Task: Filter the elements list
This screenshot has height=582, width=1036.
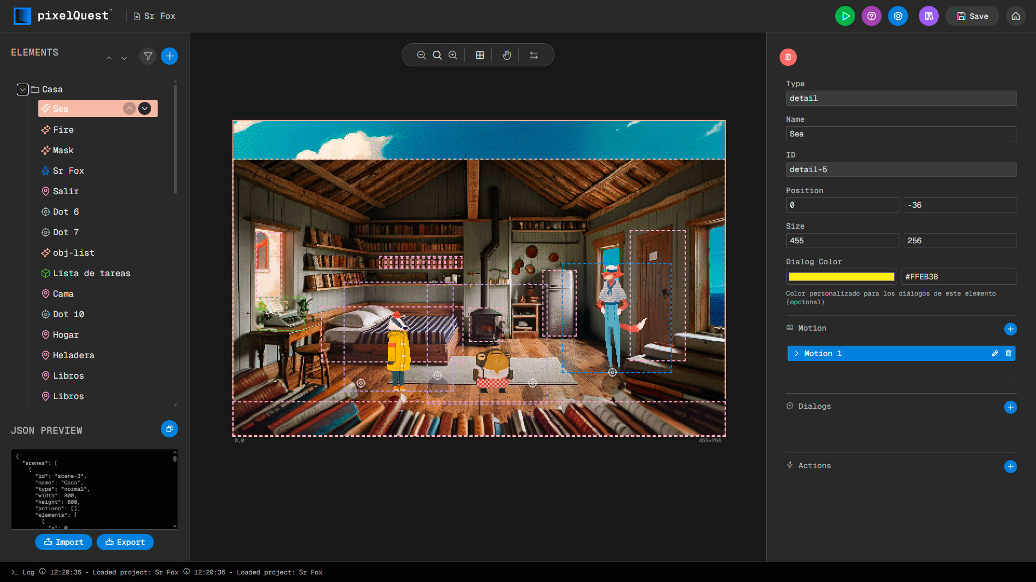Action: point(147,56)
